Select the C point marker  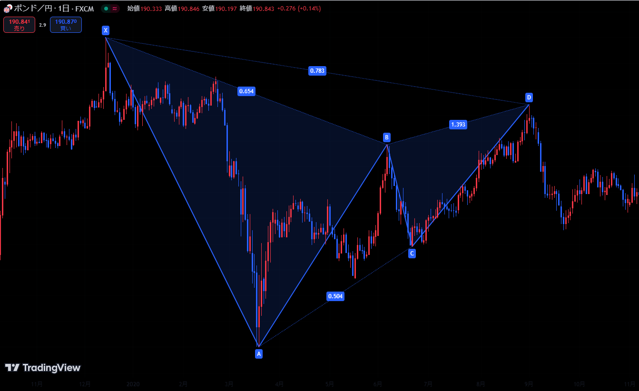pyautogui.click(x=412, y=254)
